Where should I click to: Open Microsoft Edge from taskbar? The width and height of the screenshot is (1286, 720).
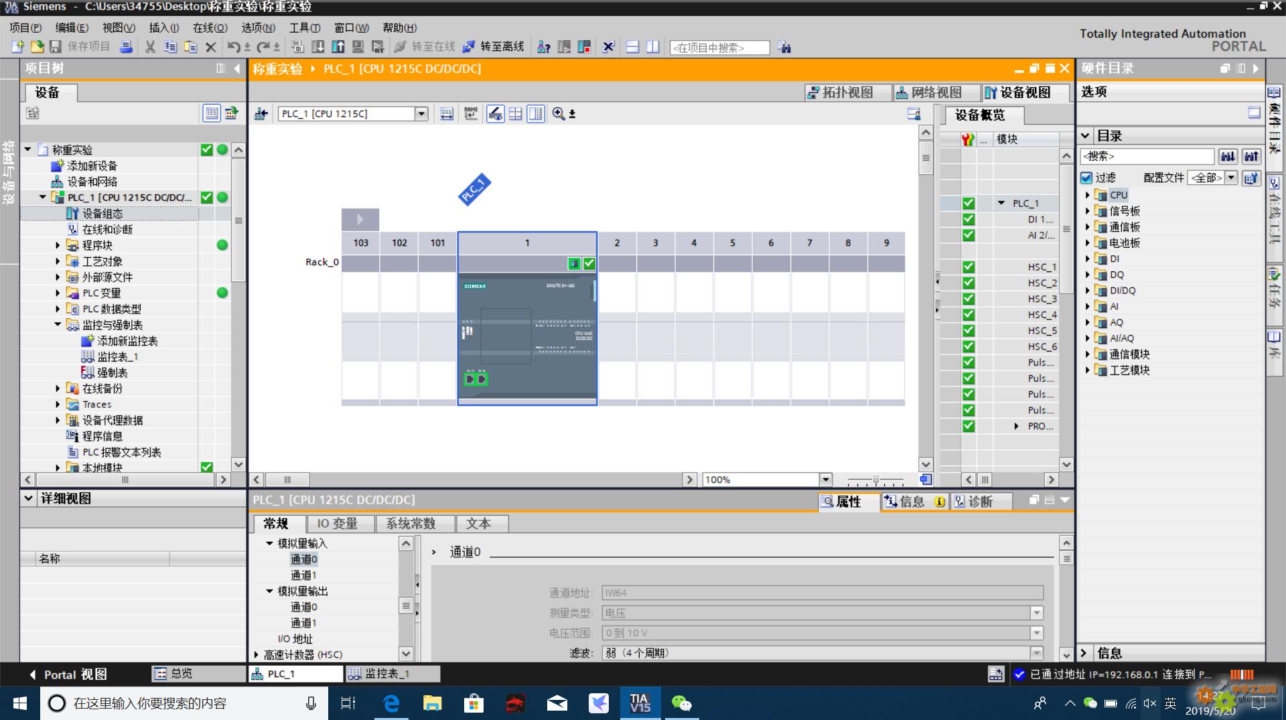[391, 703]
